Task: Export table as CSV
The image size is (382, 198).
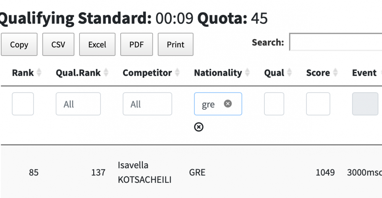Action: [58, 45]
